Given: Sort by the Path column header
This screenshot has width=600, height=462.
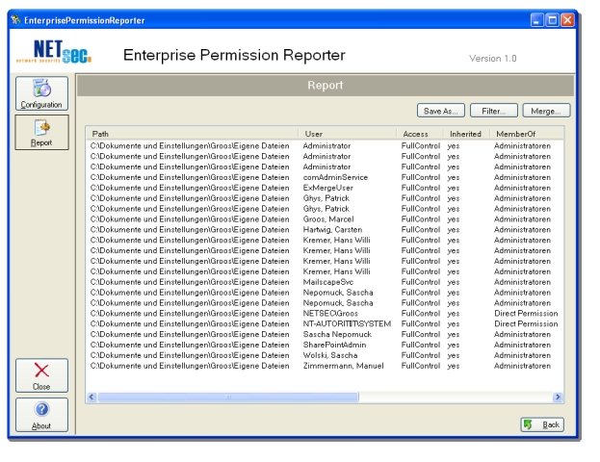Looking at the screenshot, I should click(x=193, y=134).
